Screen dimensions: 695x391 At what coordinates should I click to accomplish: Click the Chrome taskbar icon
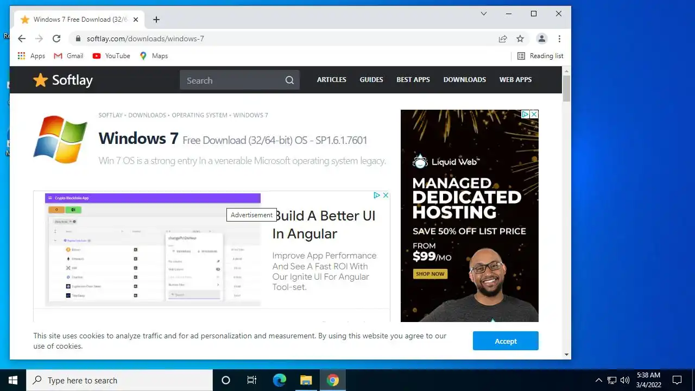[333, 380]
